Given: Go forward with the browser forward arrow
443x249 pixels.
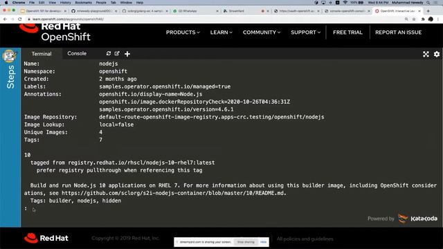Looking at the screenshot, I should 12,19.
